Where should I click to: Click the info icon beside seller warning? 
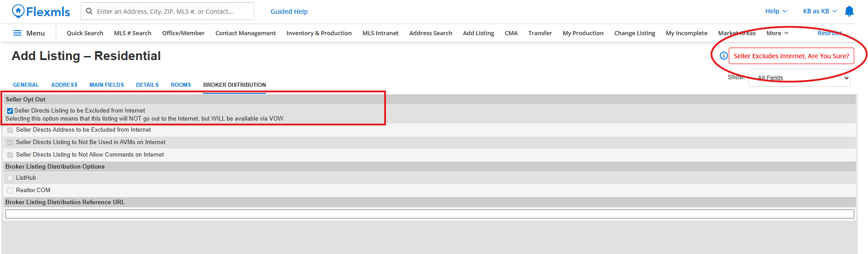coord(723,56)
